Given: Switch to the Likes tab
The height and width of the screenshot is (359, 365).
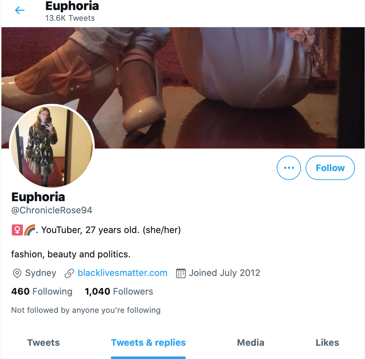Looking at the screenshot, I should (327, 343).
